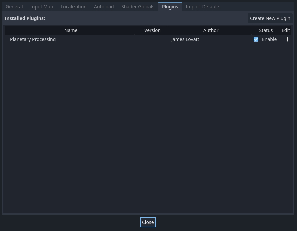
Task: Open the Input Map tab
Action: pos(42,7)
